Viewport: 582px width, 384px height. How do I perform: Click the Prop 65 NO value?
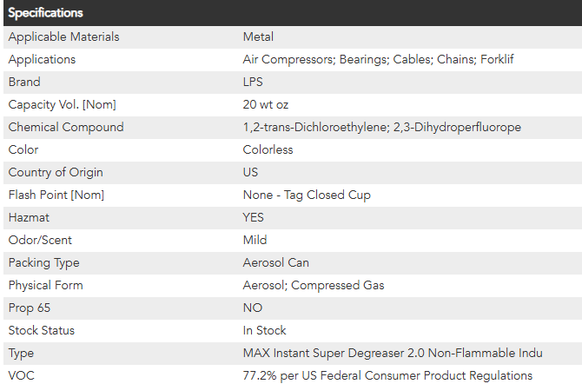(252, 308)
